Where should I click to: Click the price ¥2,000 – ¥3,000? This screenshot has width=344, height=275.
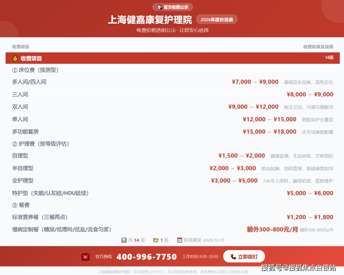[233, 168]
